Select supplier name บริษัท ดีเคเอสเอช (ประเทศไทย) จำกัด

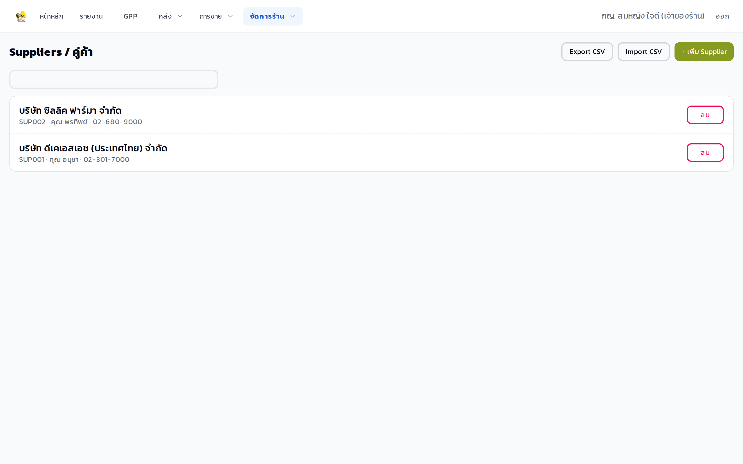pyautogui.click(x=93, y=148)
